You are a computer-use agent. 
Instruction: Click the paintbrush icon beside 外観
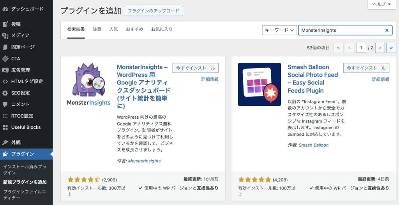(x=5, y=142)
